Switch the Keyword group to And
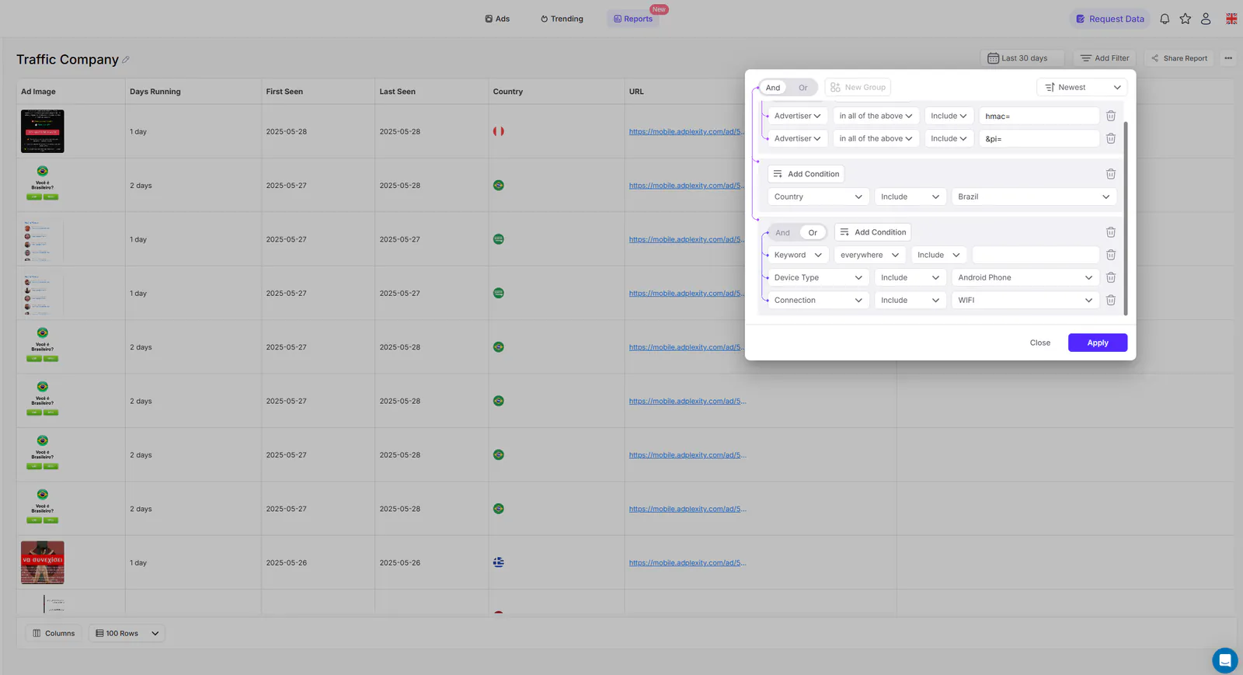Screen dimensions: 1243x675 782,232
